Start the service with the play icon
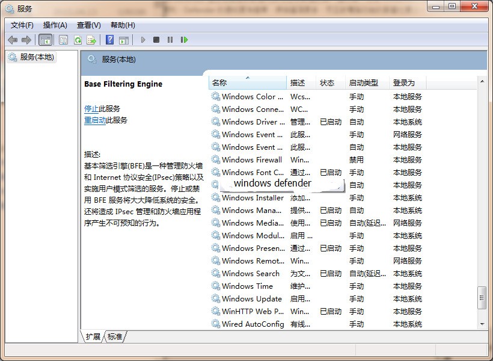 pyautogui.click(x=143, y=40)
